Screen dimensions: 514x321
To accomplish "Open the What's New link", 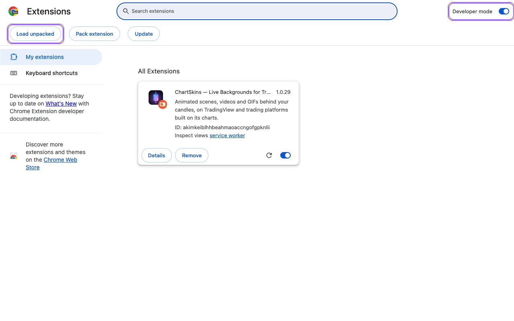I will pyautogui.click(x=61, y=104).
